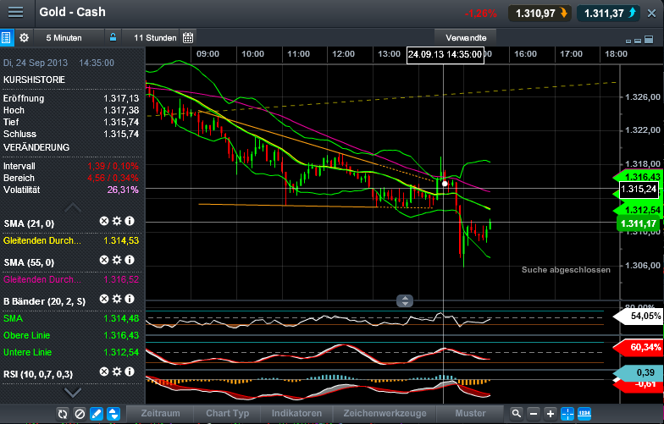Open the hamburger main menu
This screenshot has height=424, width=664.
pos(15,12)
